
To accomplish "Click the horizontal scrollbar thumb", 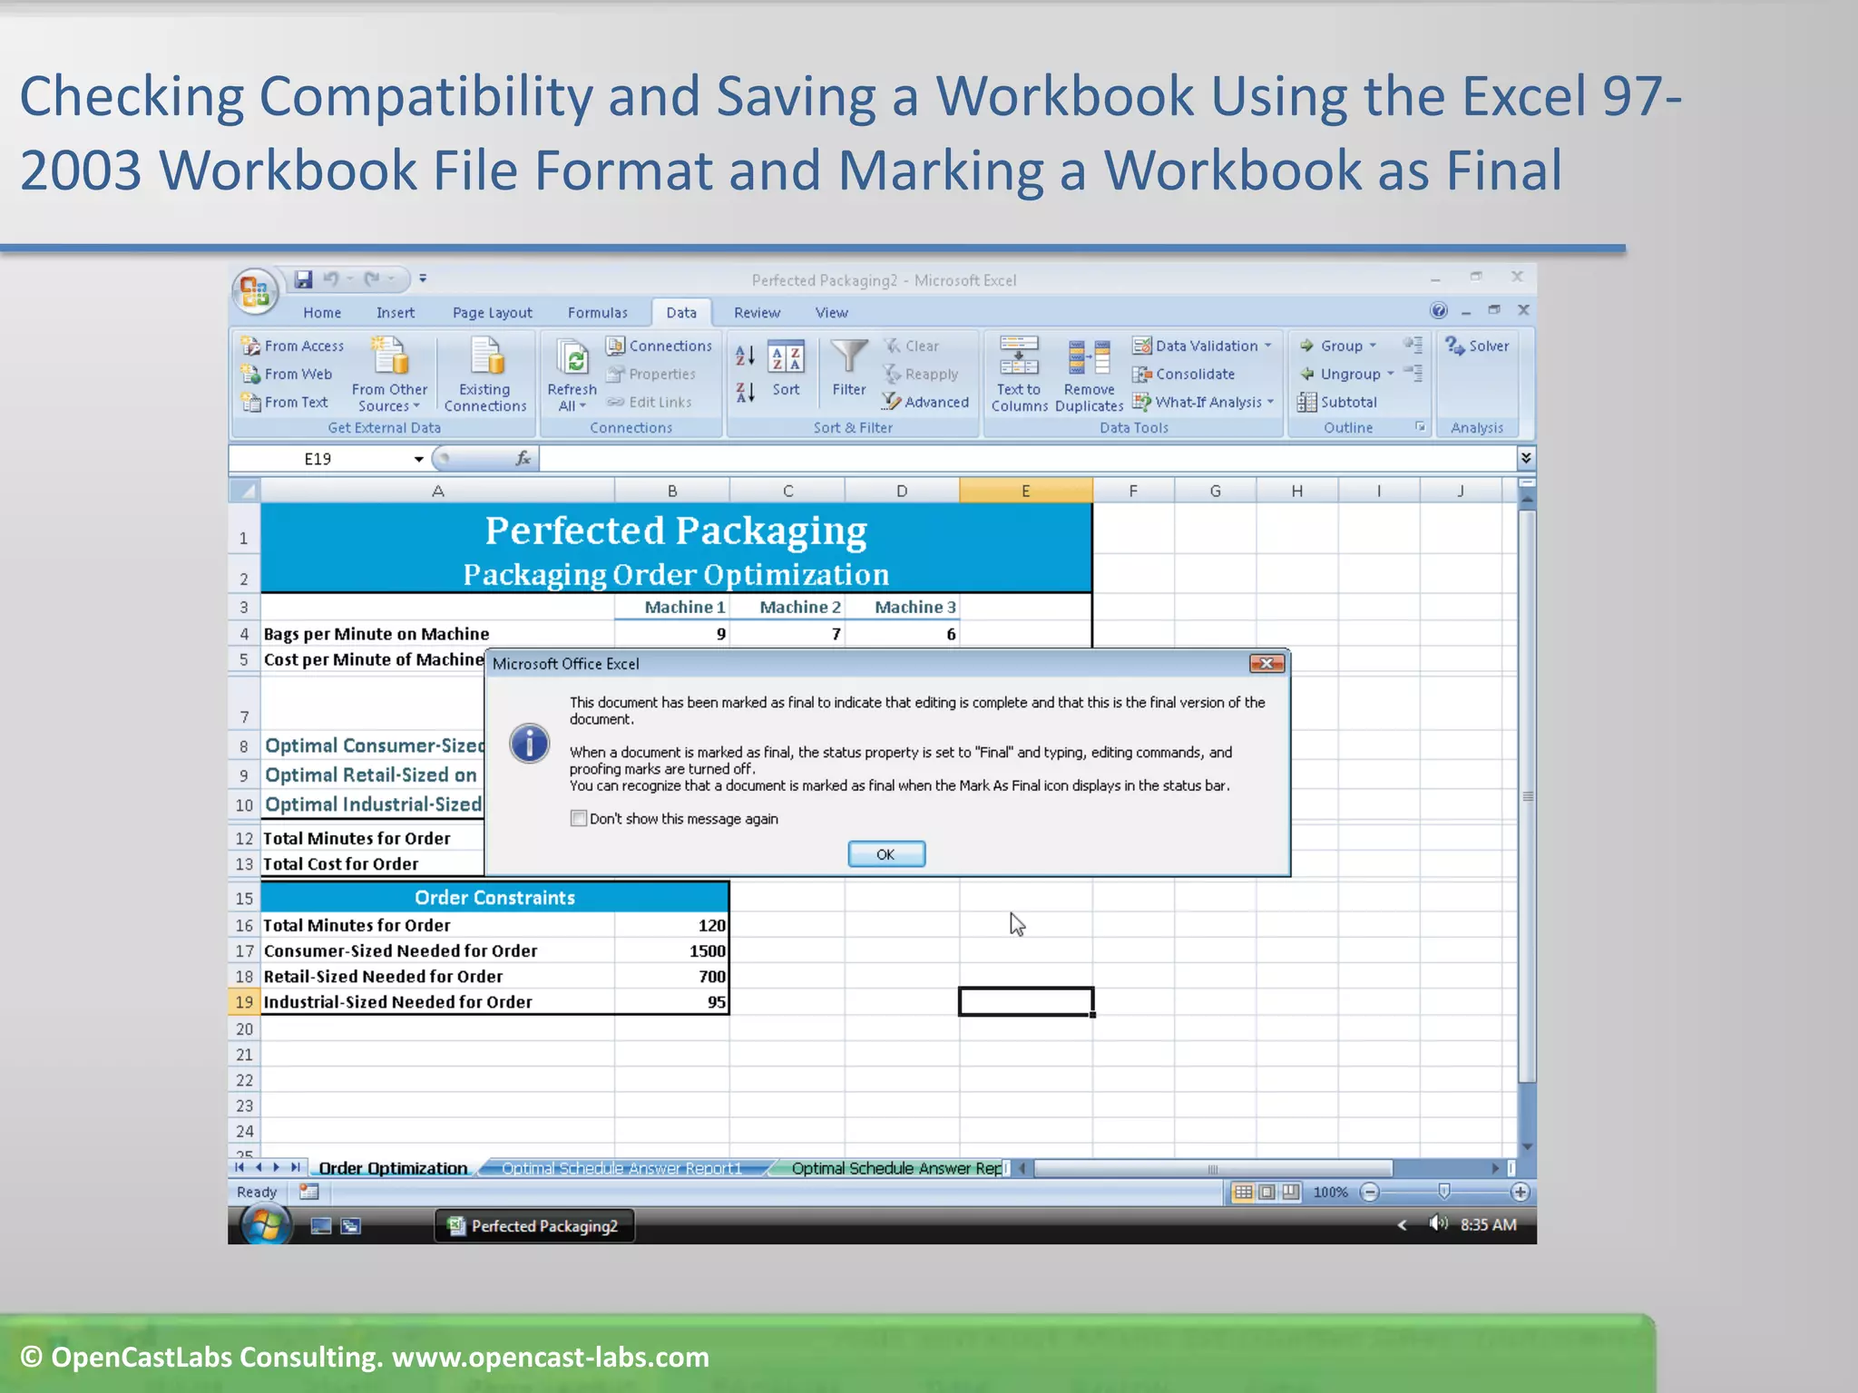I will pyautogui.click(x=1213, y=1168).
